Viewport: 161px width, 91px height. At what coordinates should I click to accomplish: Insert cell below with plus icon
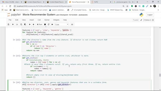pyautogui.click(x=13, y=25)
